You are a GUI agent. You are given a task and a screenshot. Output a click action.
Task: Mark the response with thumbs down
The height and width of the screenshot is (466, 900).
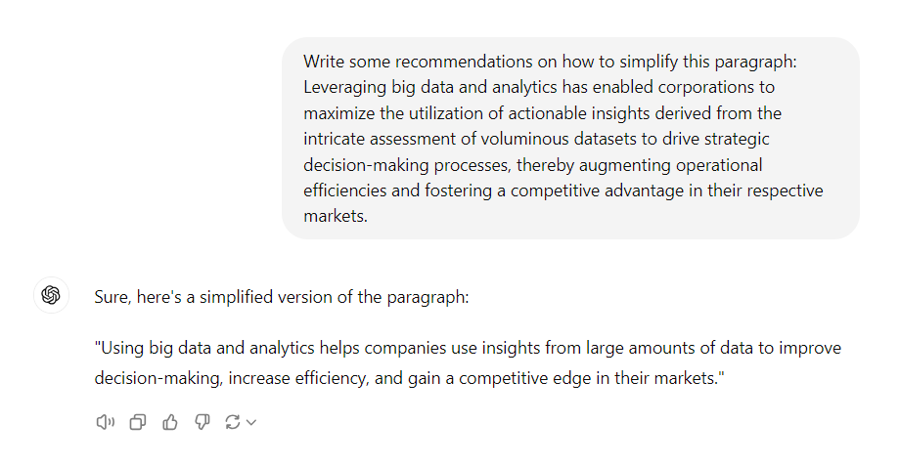coord(202,422)
